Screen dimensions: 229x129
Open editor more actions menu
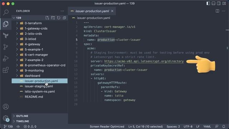[223, 11]
